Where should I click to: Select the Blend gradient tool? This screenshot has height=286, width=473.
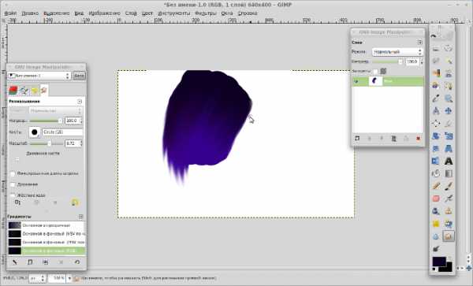pos(449,173)
